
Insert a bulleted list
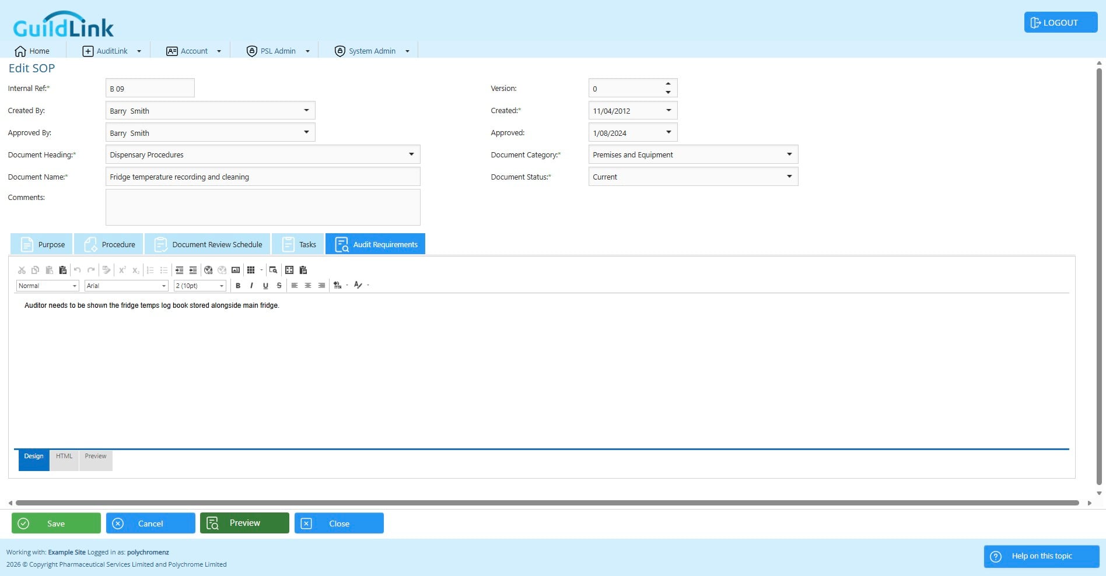(164, 270)
